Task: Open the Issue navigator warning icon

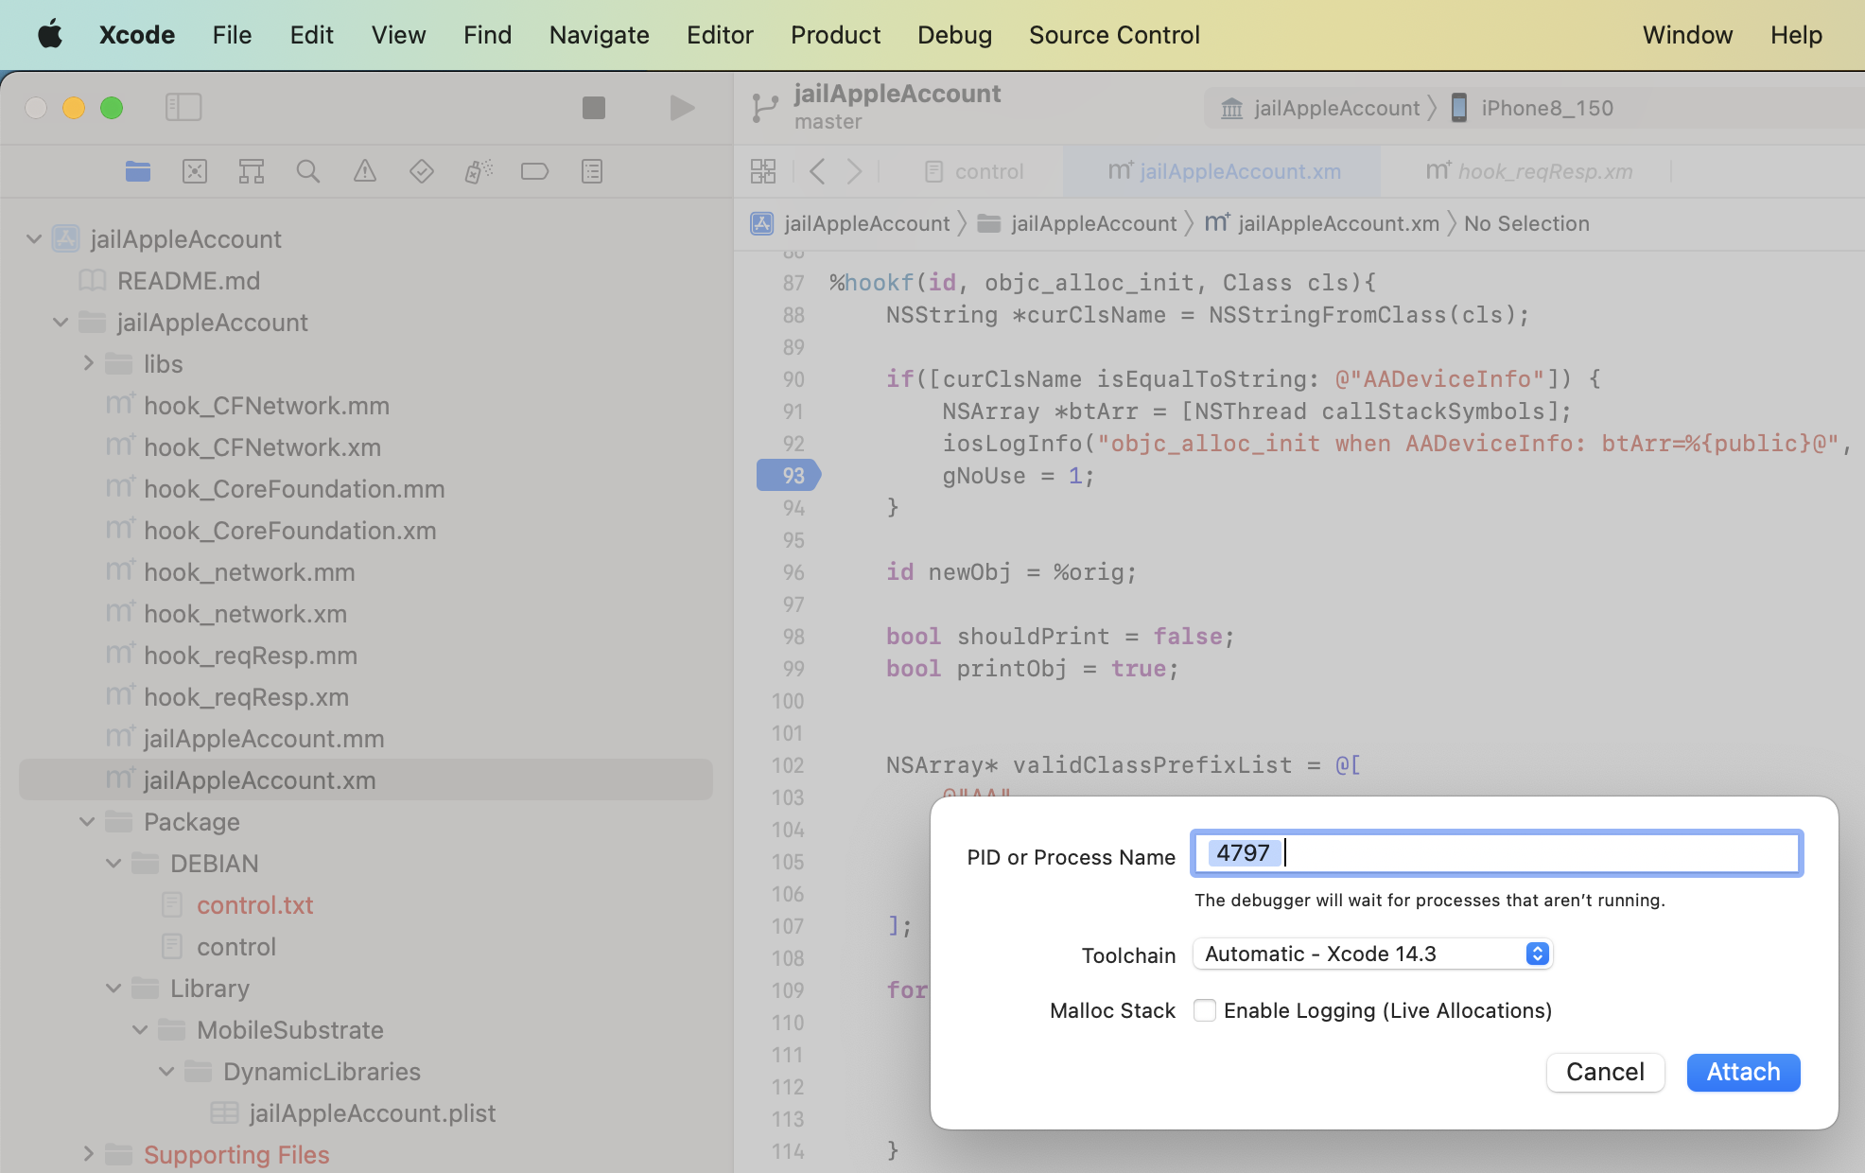Action: (365, 171)
